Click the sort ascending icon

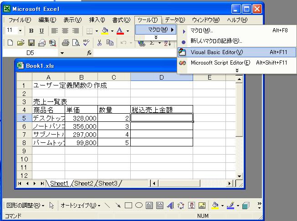coord(168,43)
